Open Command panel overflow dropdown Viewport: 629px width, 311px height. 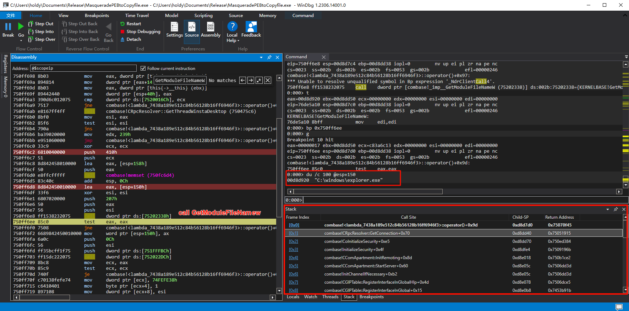(626, 57)
